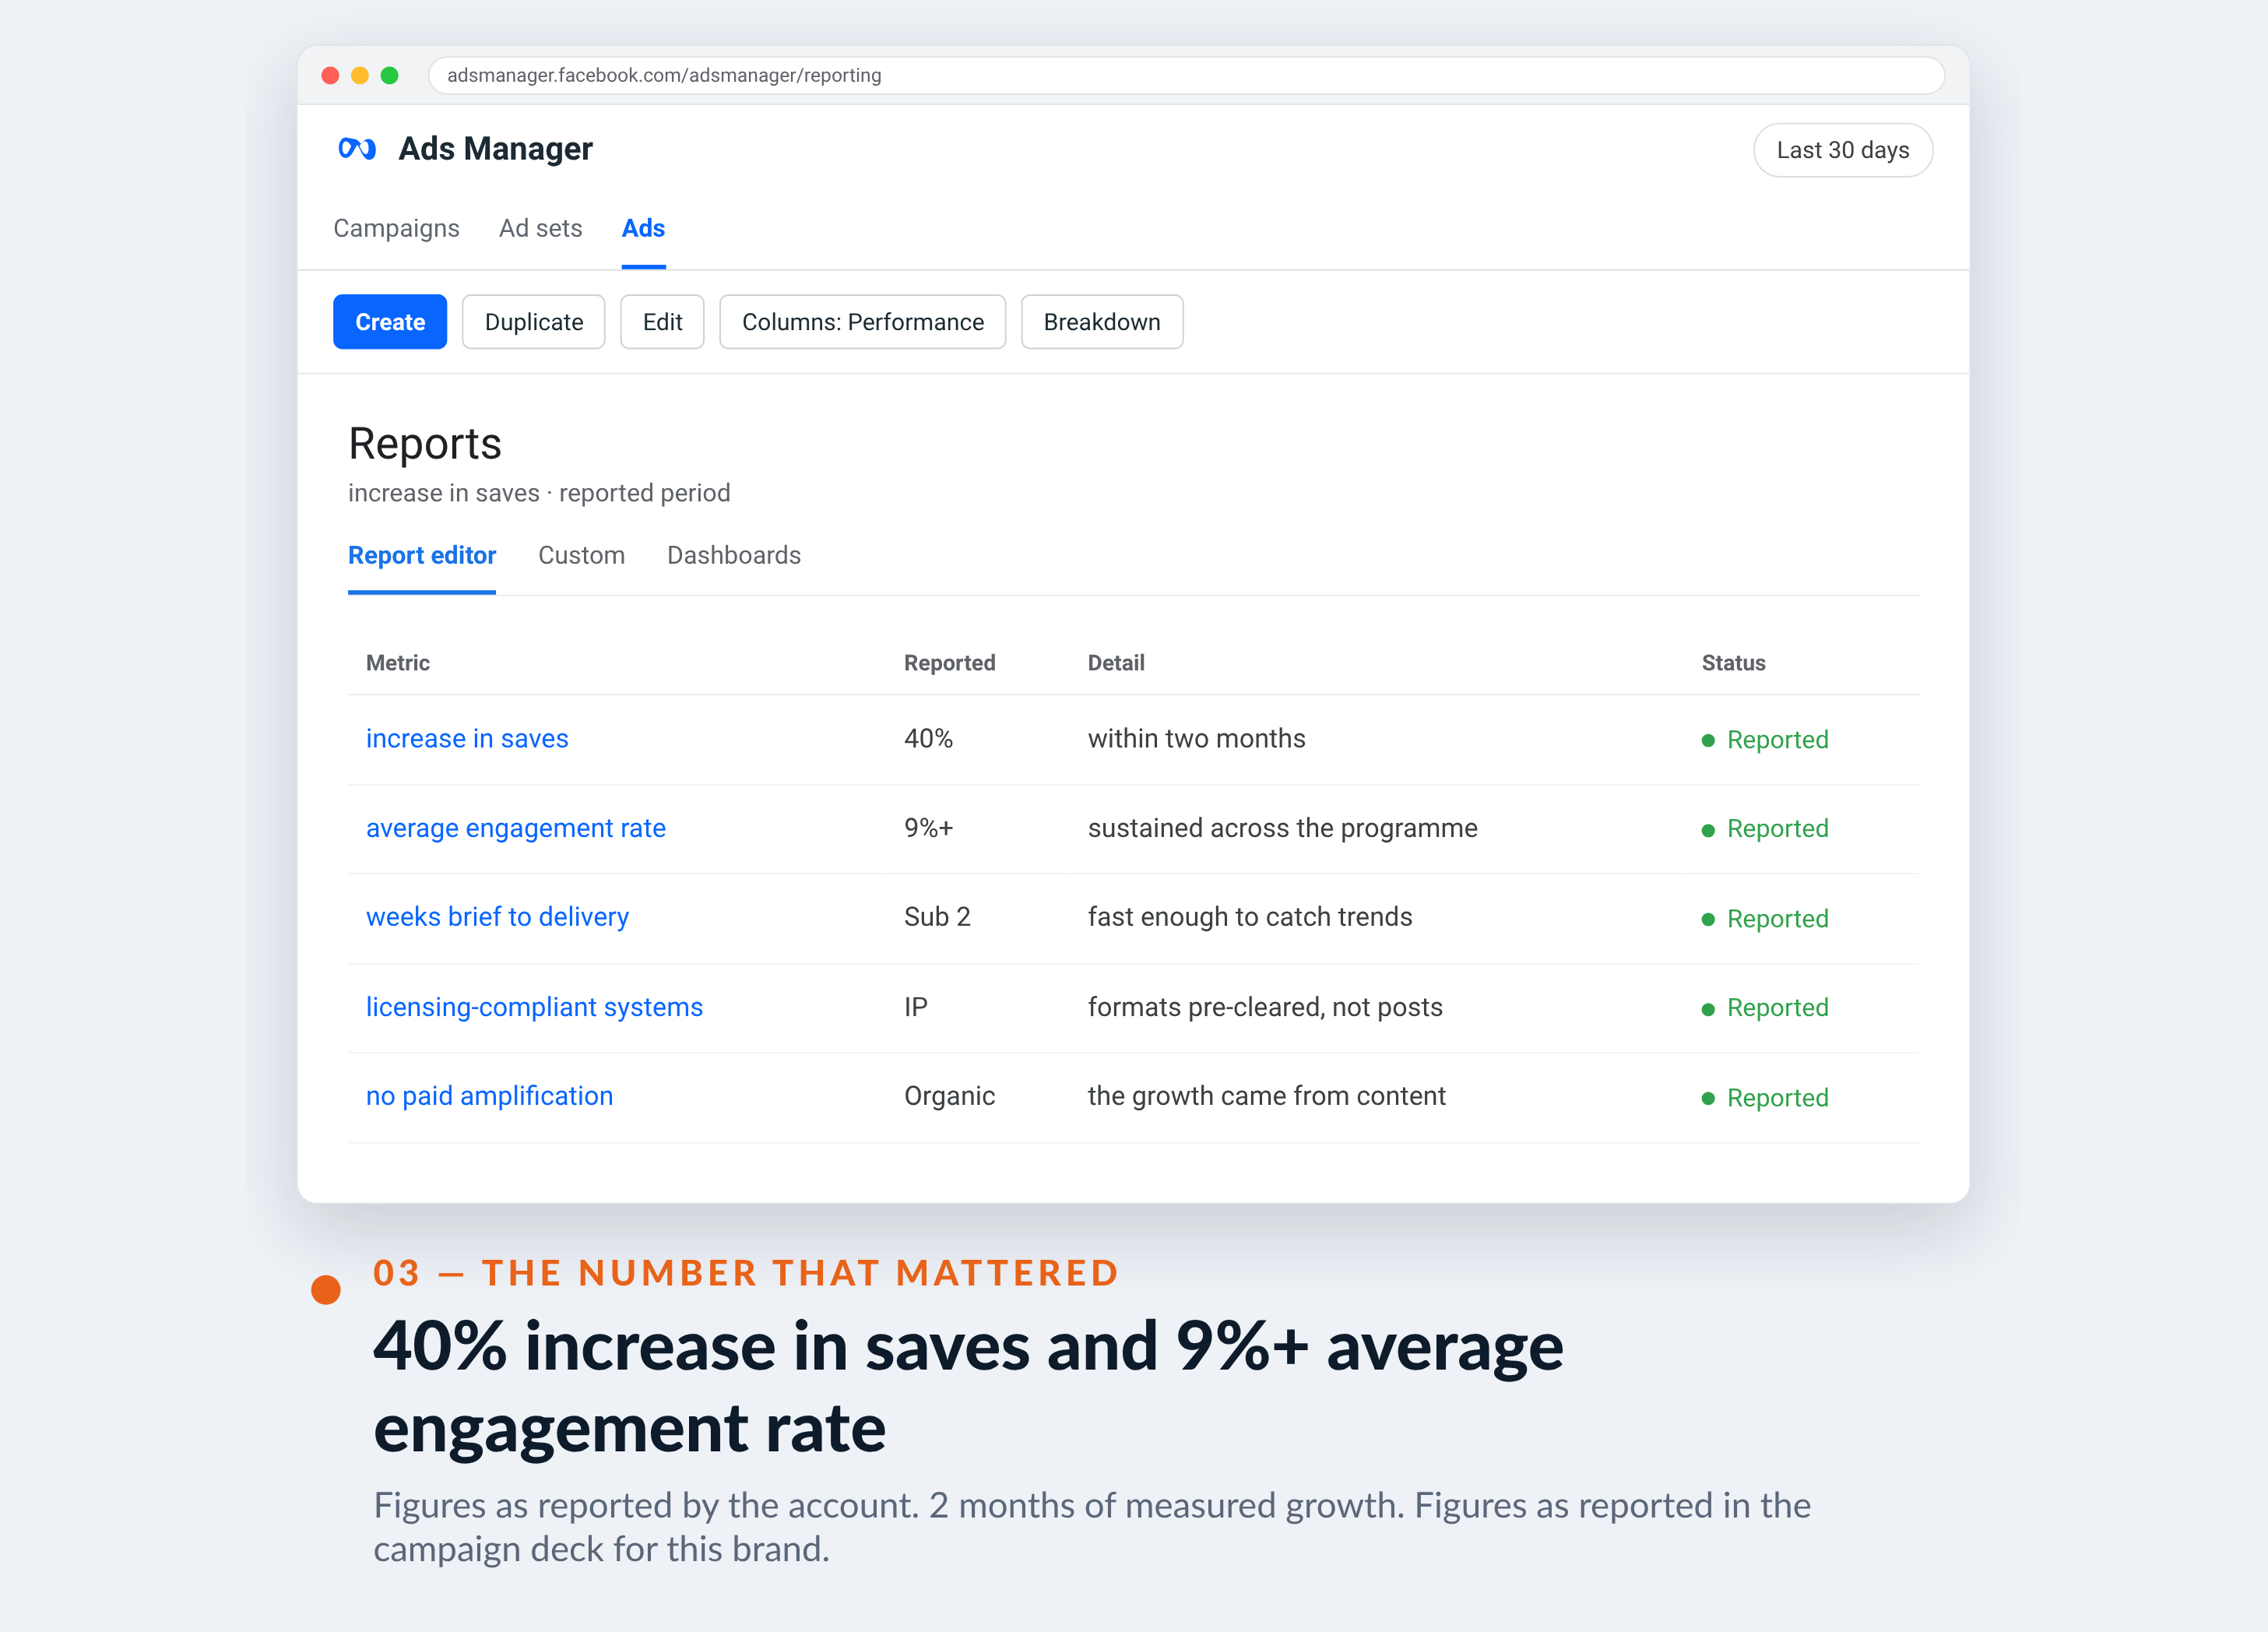
Task: Click the Organic reported value
Action: 949,1096
